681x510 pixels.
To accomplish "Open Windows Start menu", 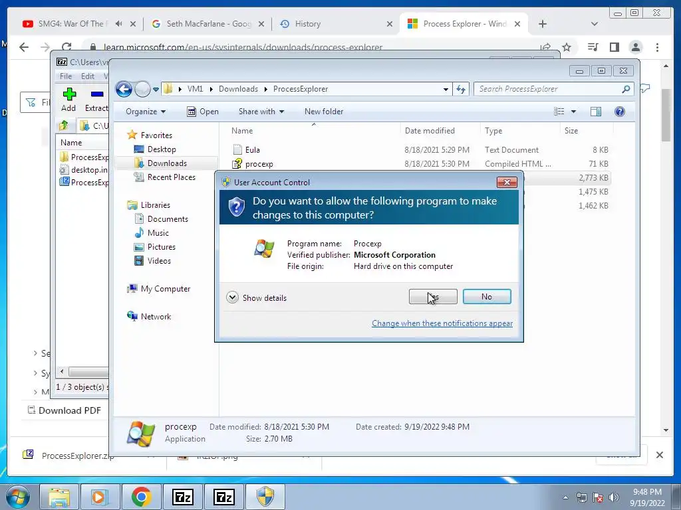I will (18, 497).
